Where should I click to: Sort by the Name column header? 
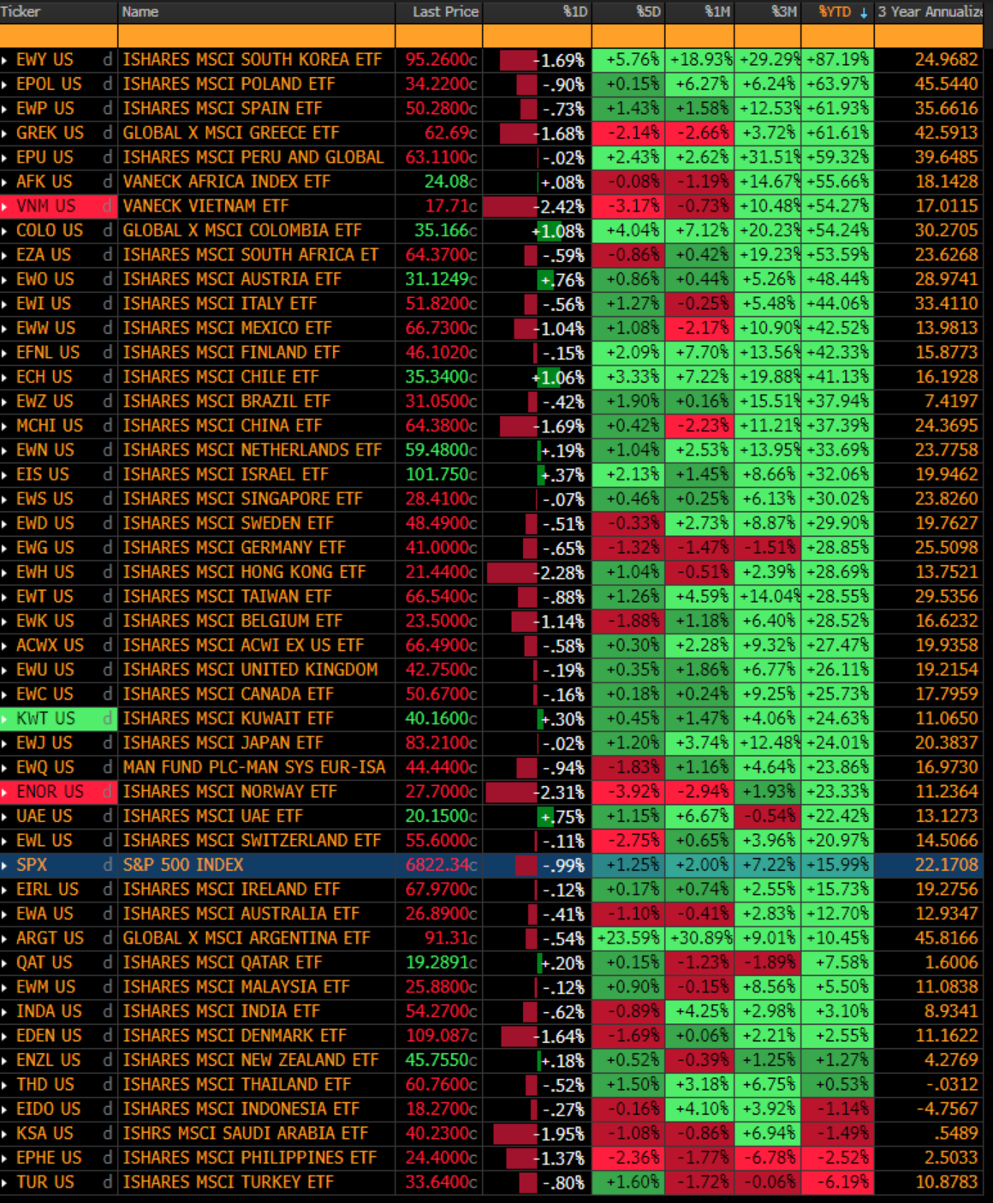[140, 12]
